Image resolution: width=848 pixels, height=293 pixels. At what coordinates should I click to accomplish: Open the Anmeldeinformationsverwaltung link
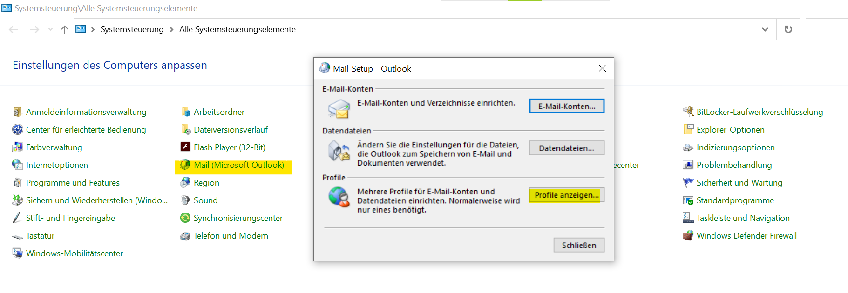(86, 112)
